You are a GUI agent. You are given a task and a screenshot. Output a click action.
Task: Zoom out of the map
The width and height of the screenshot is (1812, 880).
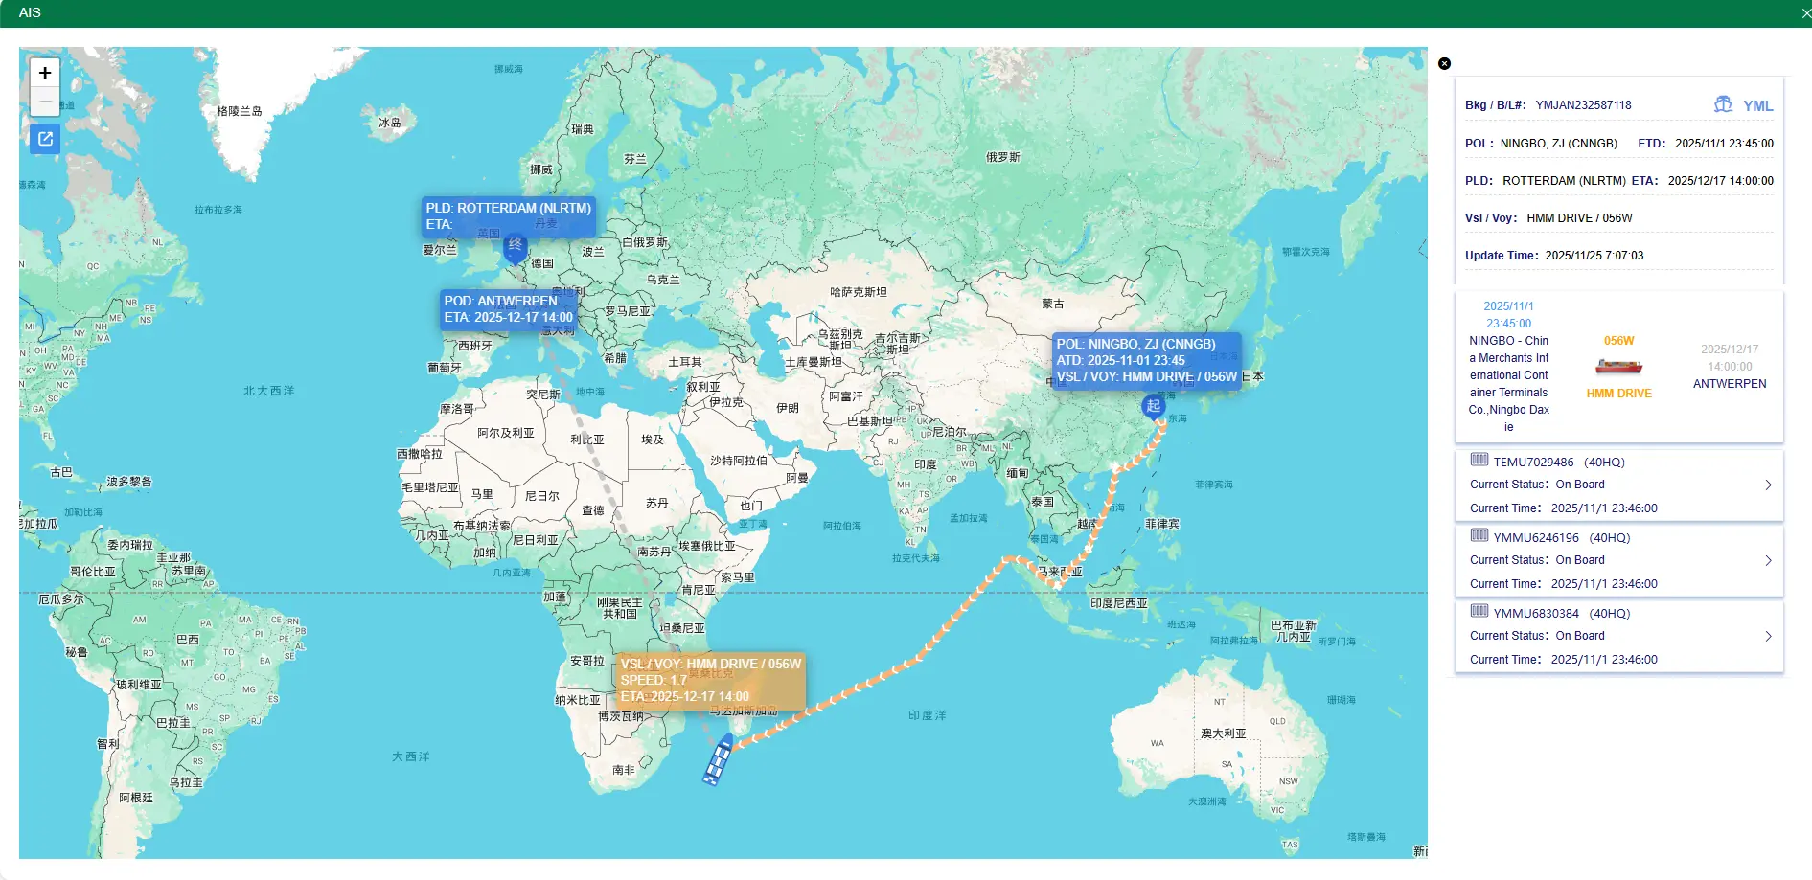point(45,102)
